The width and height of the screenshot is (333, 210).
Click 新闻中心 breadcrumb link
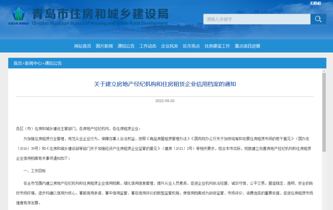(33, 63)
